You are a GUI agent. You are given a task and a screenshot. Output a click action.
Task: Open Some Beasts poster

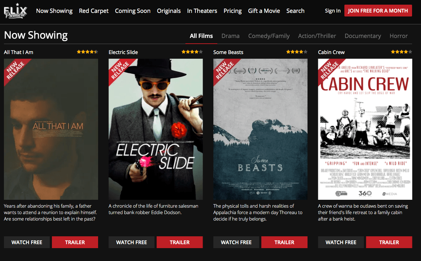point(261,129)
